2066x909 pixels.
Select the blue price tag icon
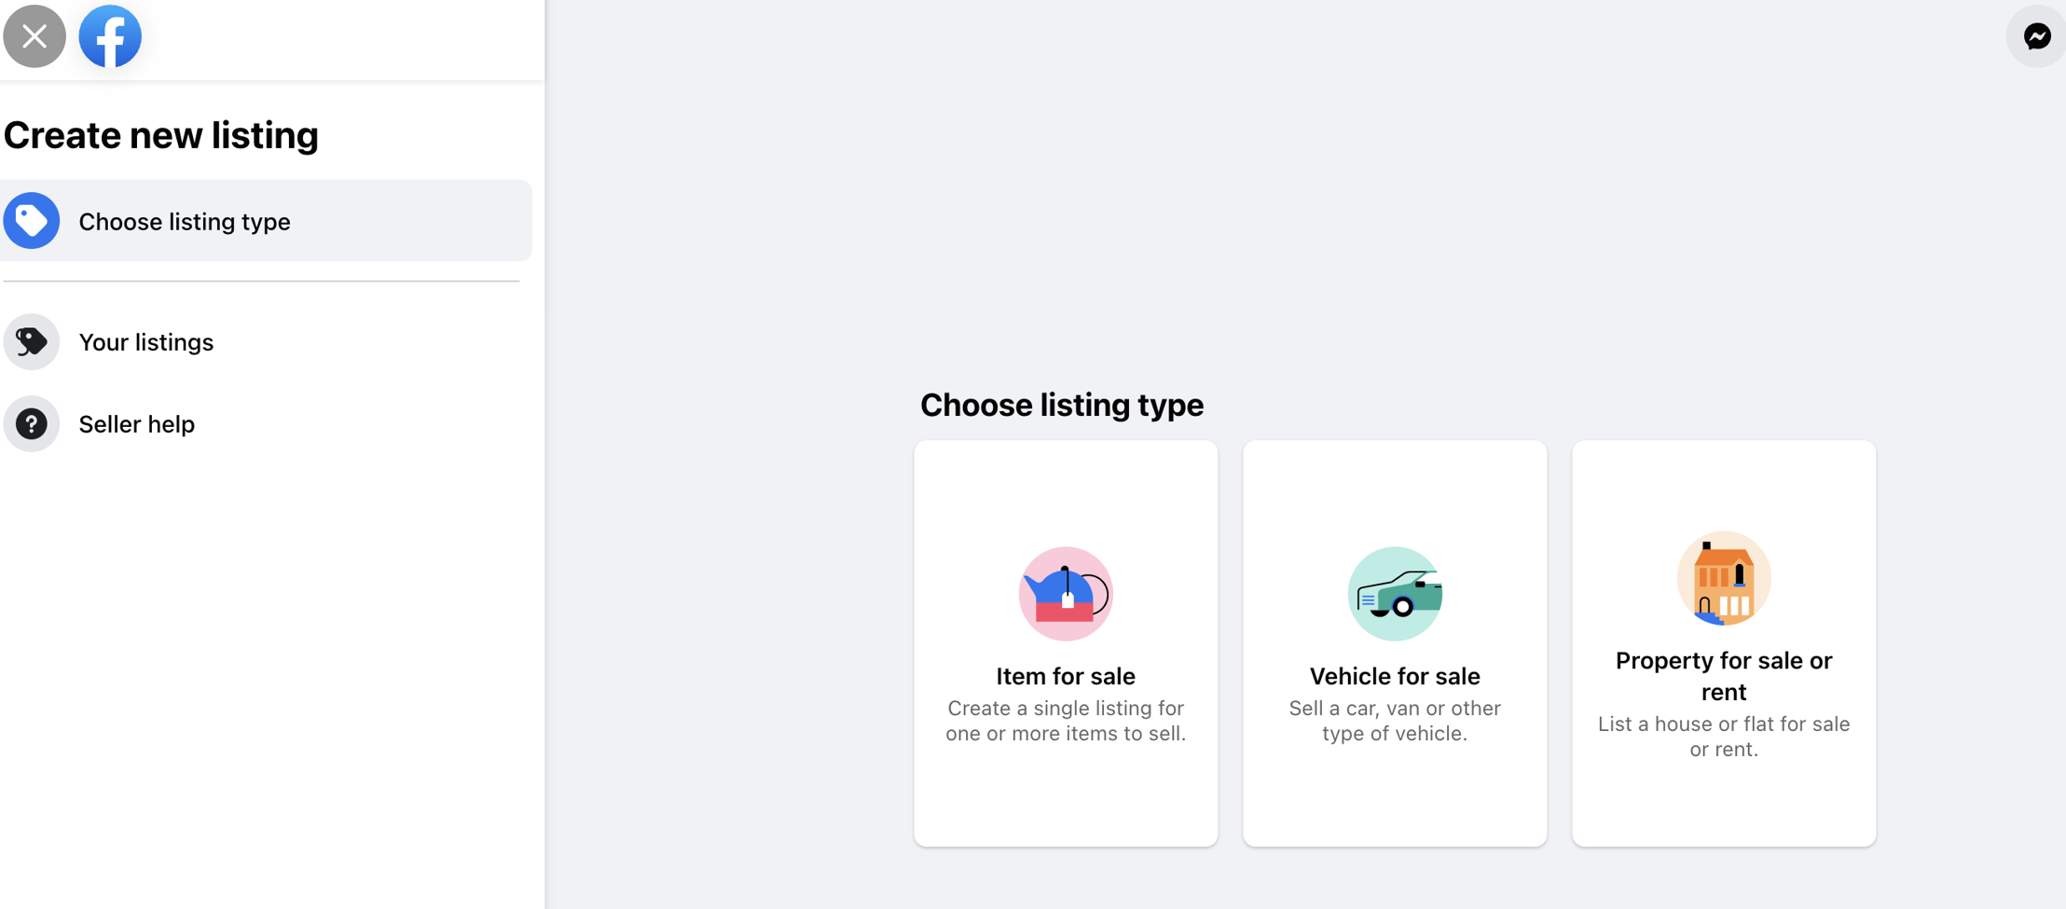[32, 220]
